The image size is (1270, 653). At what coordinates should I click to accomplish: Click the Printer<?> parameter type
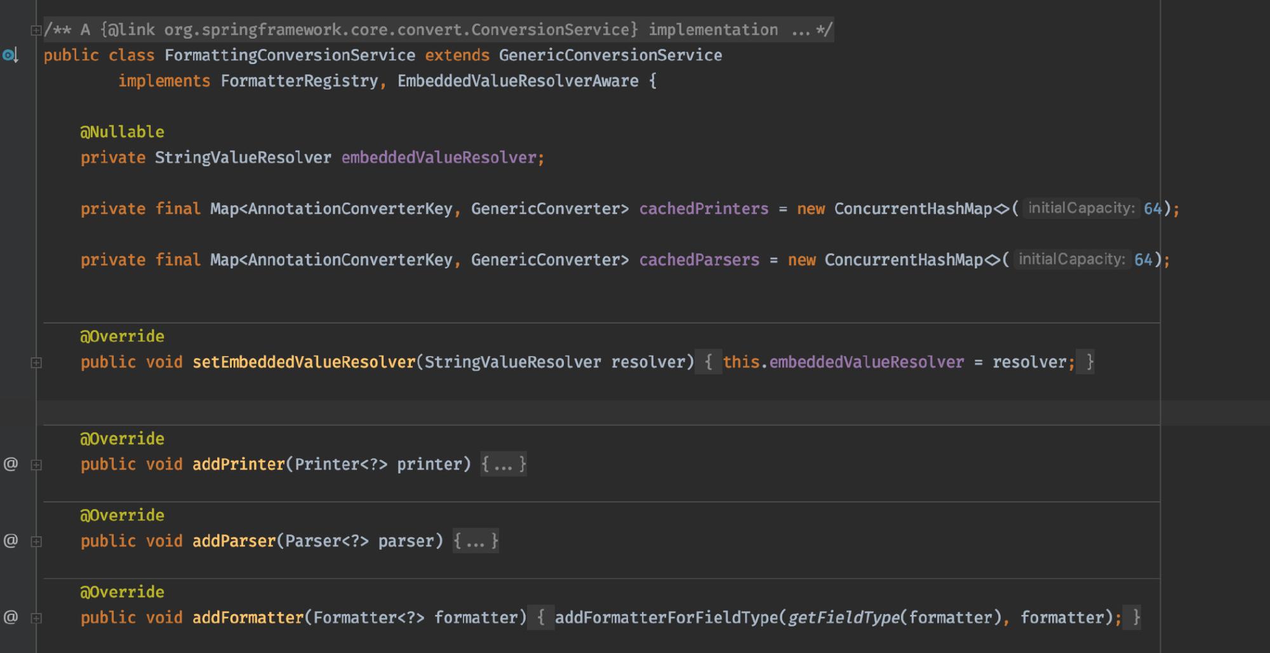tap(341, 465)
